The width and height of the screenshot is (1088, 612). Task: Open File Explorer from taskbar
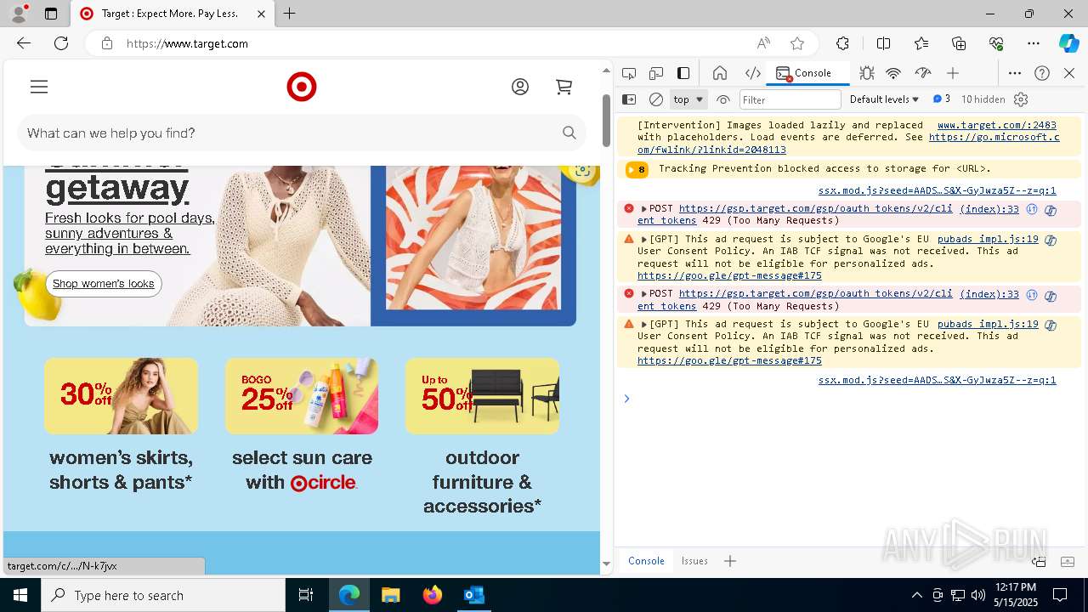pyautogui.click(x=391, y=595)
